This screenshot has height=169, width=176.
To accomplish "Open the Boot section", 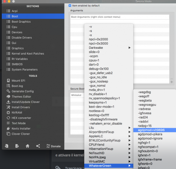I will (x=33, y=16).
